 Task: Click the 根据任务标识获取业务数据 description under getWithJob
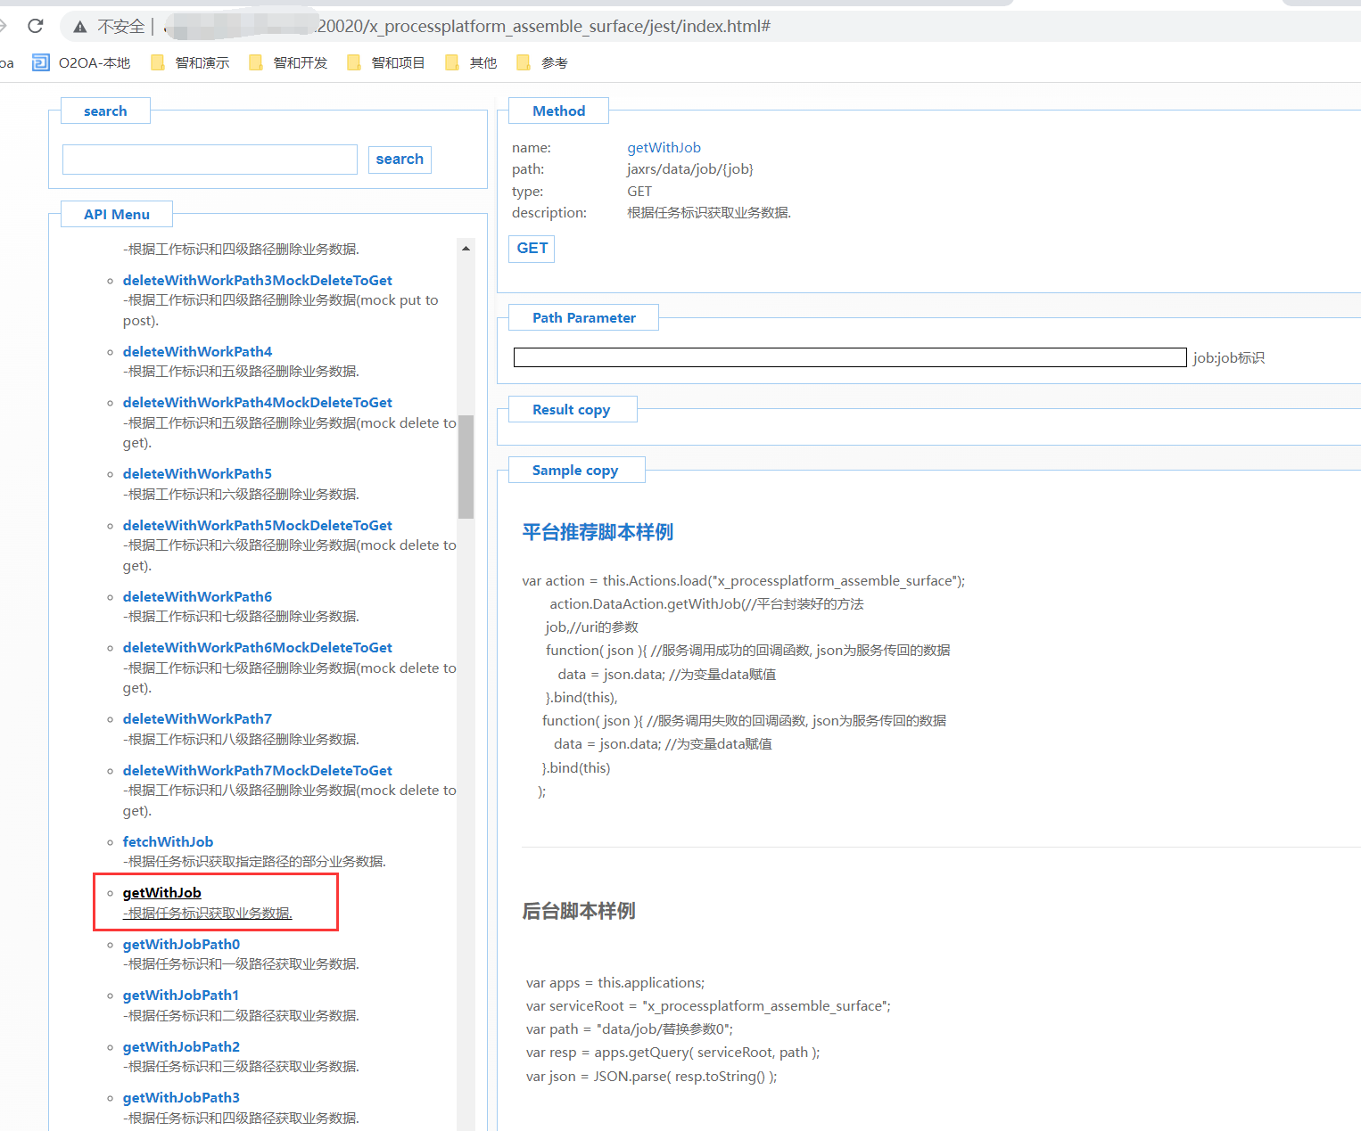pos(208,914)
